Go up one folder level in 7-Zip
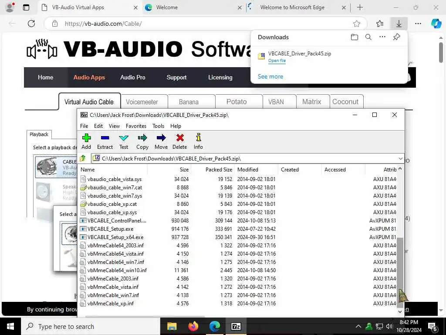Screen dimensions: 446x335 pos(83,158)
